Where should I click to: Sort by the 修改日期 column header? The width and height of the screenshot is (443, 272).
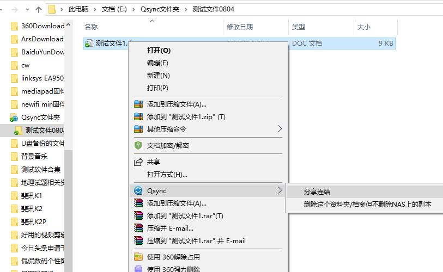click(x=240, y=27)
